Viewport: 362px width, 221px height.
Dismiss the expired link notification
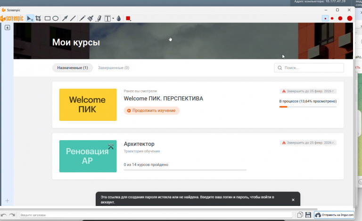pyautogui.click(x=293, y=200)
